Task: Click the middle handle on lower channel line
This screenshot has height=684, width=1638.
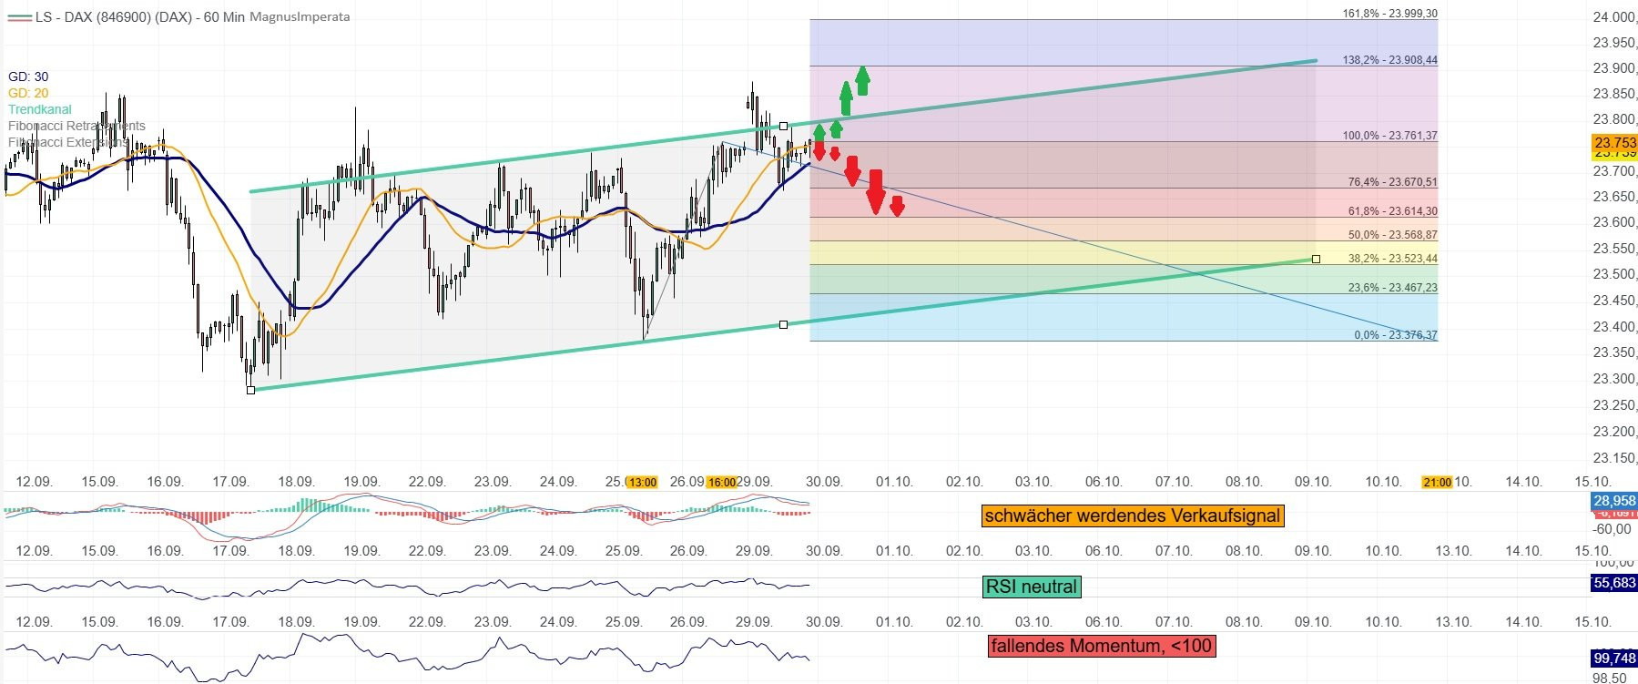Action: coord(783,324)
